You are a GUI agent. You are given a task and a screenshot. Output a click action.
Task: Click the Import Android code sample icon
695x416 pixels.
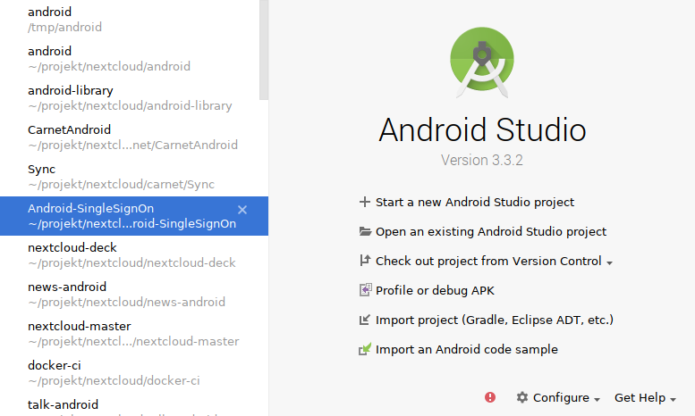[x=365, y=349]
